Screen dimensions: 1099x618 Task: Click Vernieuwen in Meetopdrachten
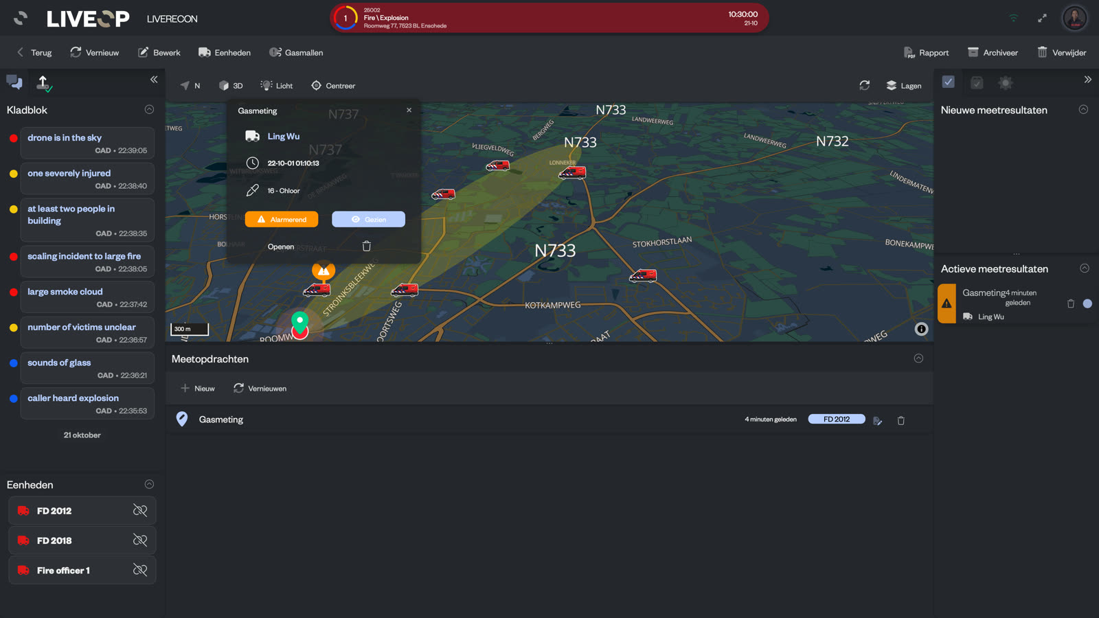click(x=260, y=389)
